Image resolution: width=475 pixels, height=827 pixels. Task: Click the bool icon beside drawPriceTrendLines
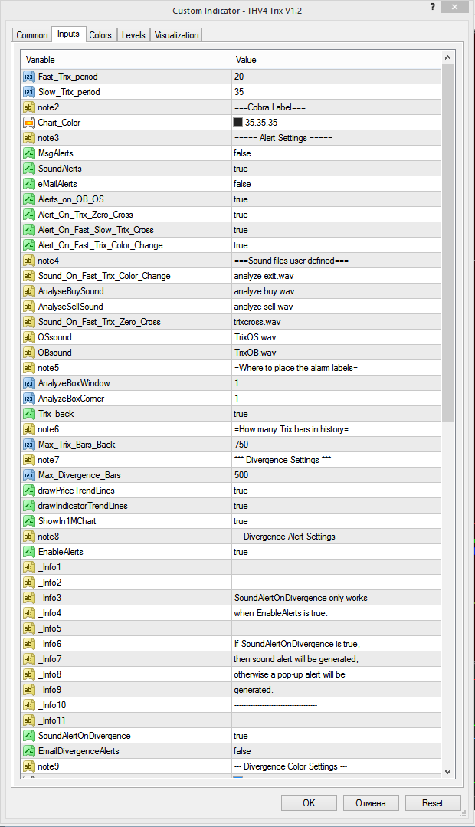coord(29,491)
